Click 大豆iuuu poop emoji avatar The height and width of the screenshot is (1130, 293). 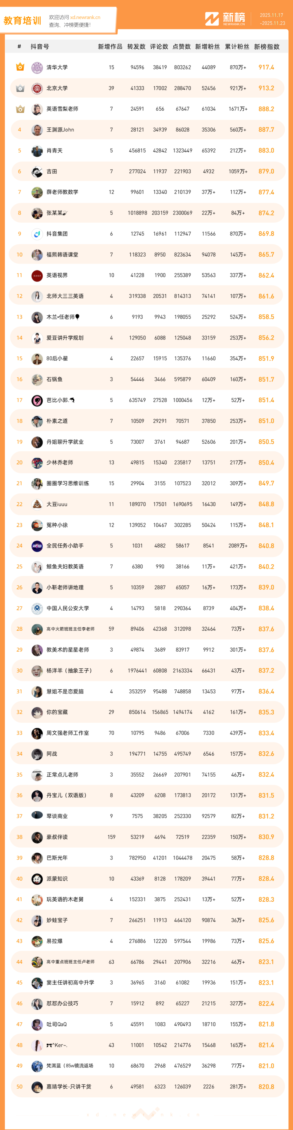click(37, 504)
